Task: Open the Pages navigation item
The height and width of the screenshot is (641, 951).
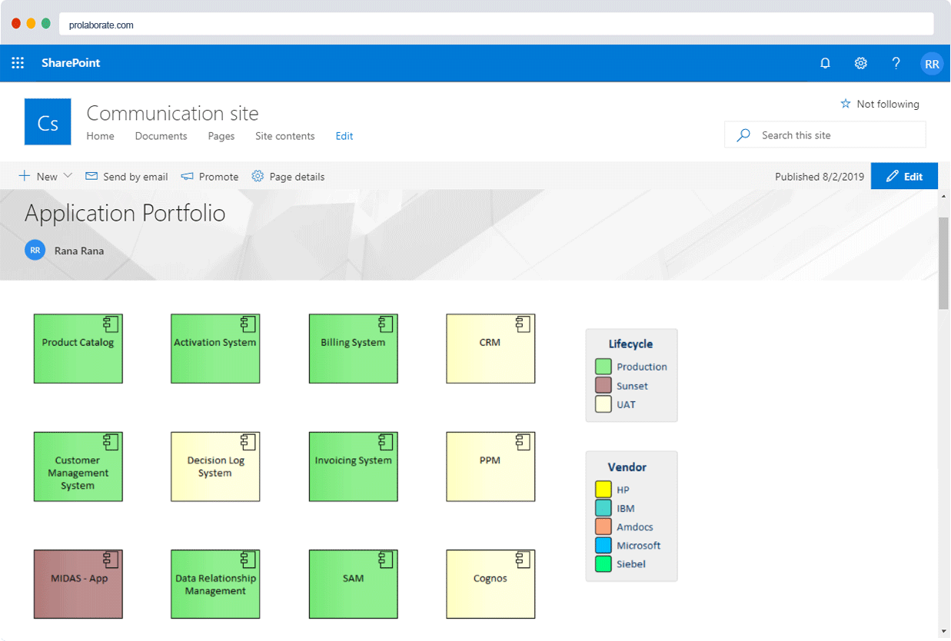Action: [221, 136]
